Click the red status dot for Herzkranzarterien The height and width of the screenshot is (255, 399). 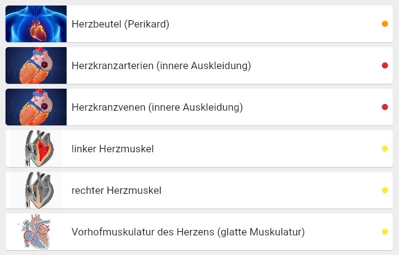point(385,65)
